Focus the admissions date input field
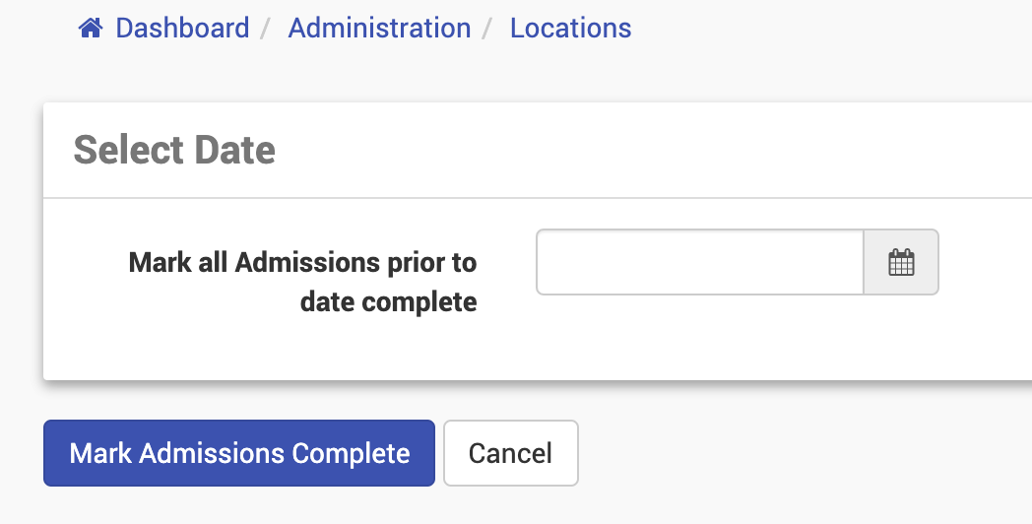The image size is (1032, 524). click(700, 262)
